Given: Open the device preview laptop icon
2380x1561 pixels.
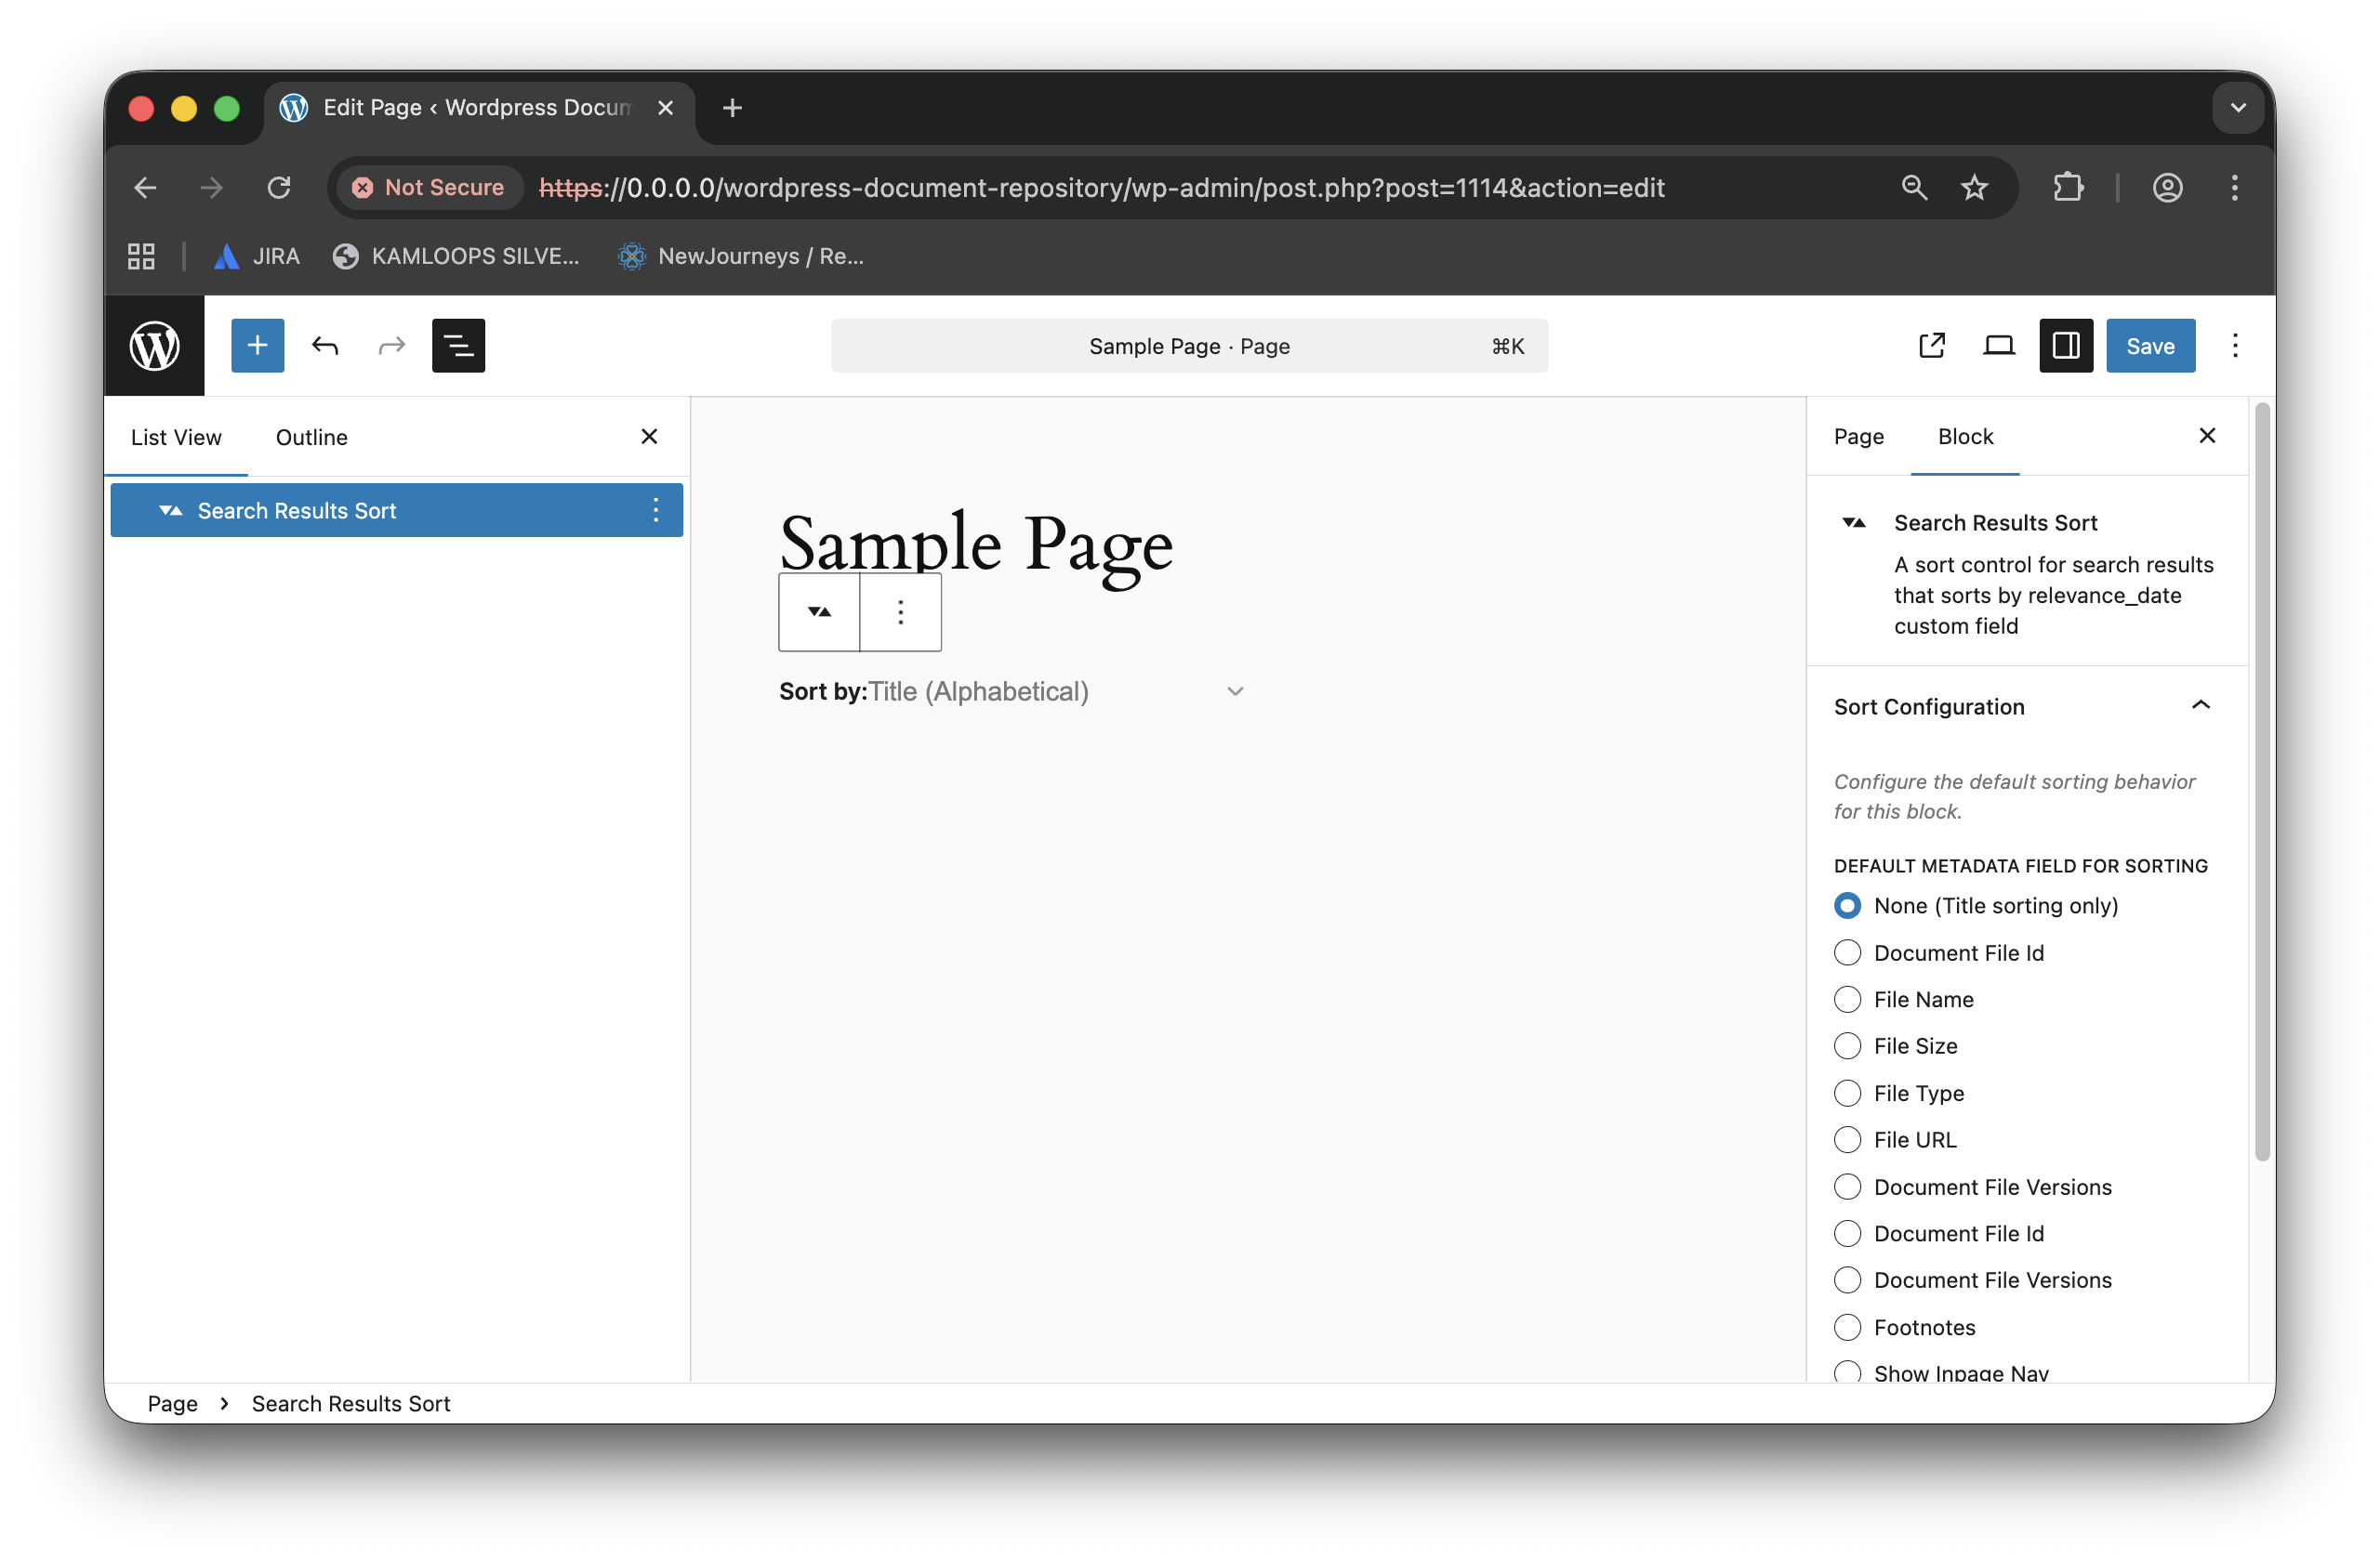Looking at the screenshot, I should tap(1998, 346).
